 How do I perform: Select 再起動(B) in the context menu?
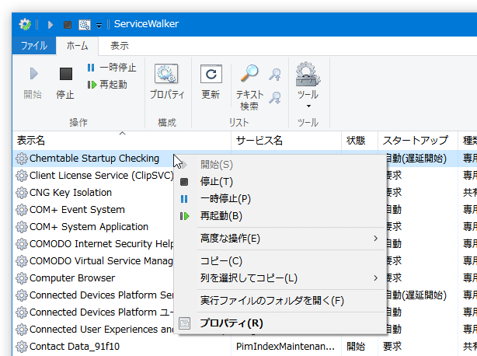[x=282, y=216]
